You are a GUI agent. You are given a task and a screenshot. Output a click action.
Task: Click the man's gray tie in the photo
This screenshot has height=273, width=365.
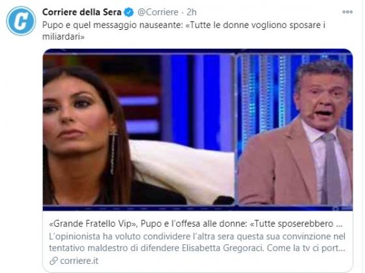[x=330, y=168]
